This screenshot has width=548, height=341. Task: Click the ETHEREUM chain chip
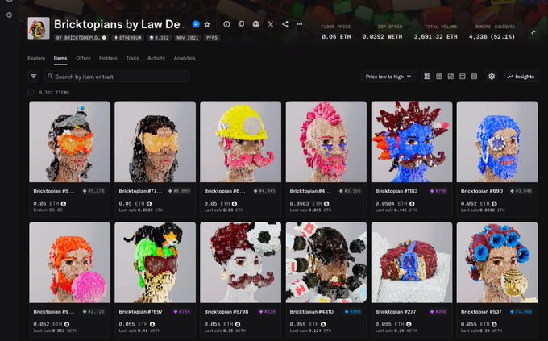click(x=128, y=37)
